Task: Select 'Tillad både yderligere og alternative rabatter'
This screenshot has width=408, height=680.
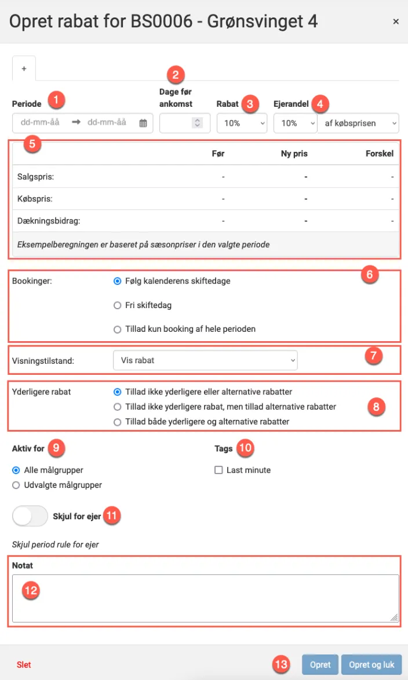Action: click(x=118, y=422)
